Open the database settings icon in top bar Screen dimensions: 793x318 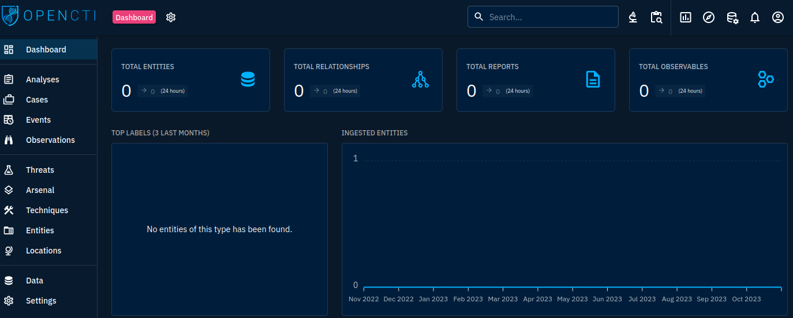click(732, 17)
